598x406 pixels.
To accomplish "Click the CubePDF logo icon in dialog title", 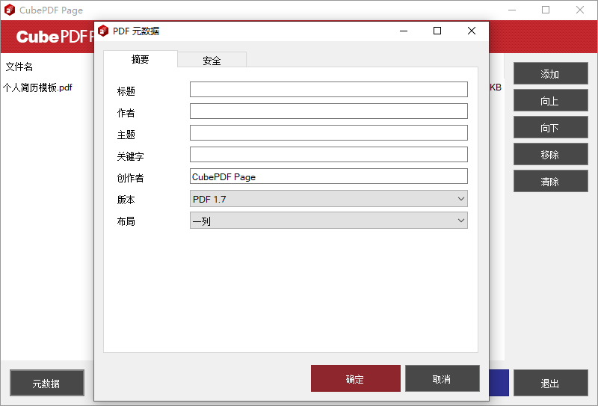I will [103, 31].
